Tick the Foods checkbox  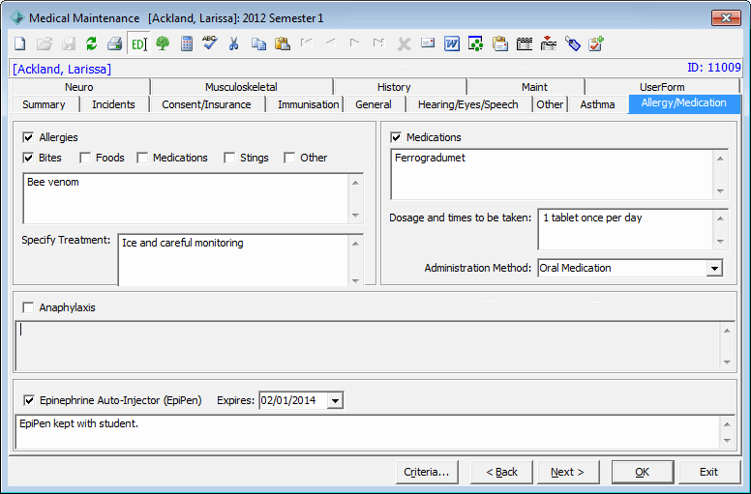pyautogui.click(x=85, y=158)
